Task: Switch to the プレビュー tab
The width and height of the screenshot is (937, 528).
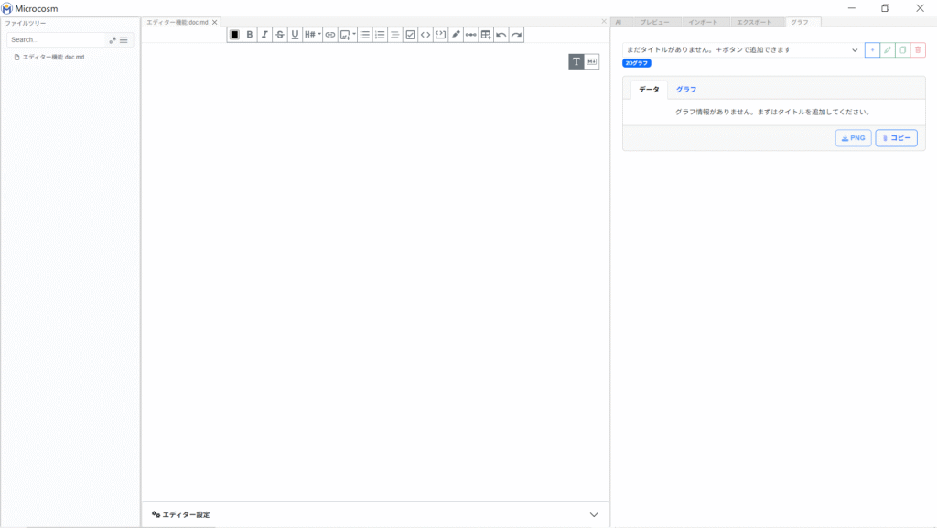Action: (654, 21)
